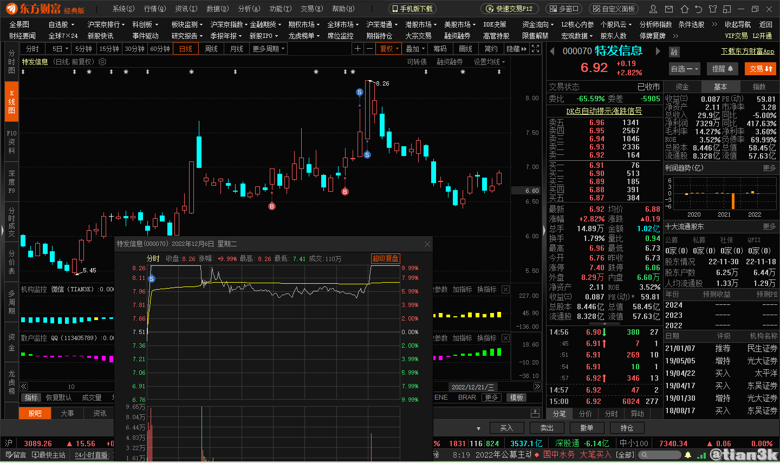
Task: Open 分时图 in left sidebar
Action: pos(11,62)
